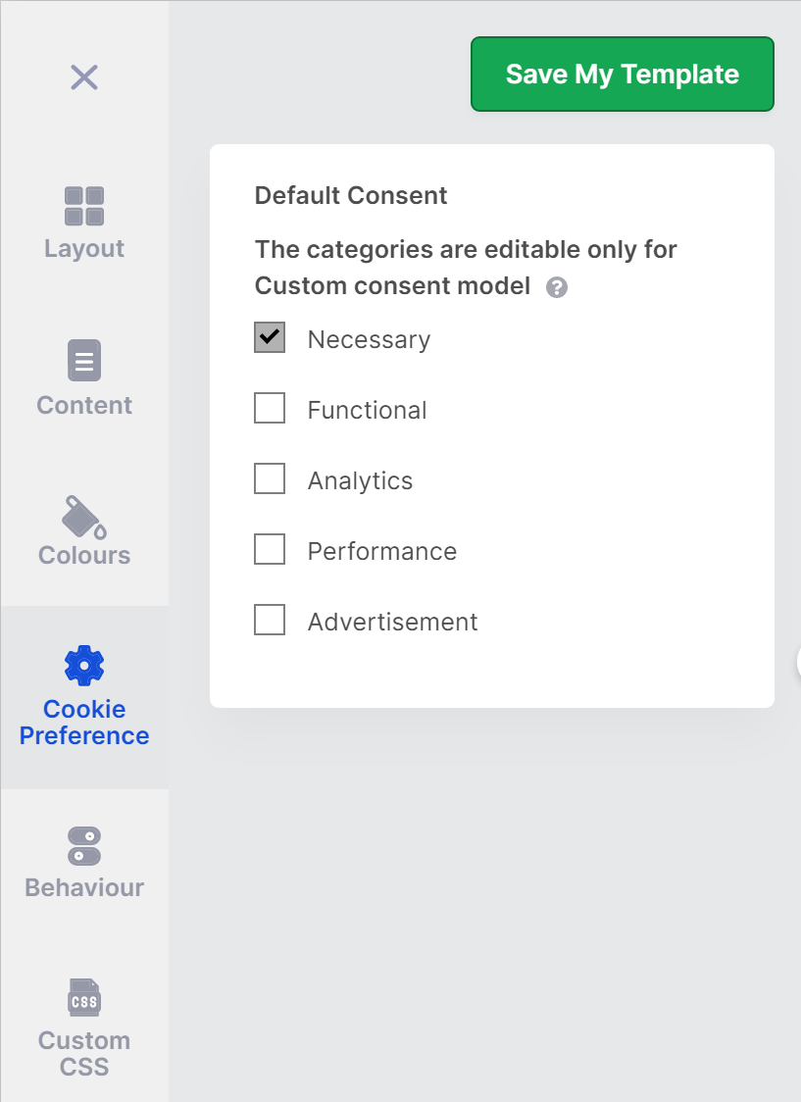Click the Custom CSS file icon

84,998
